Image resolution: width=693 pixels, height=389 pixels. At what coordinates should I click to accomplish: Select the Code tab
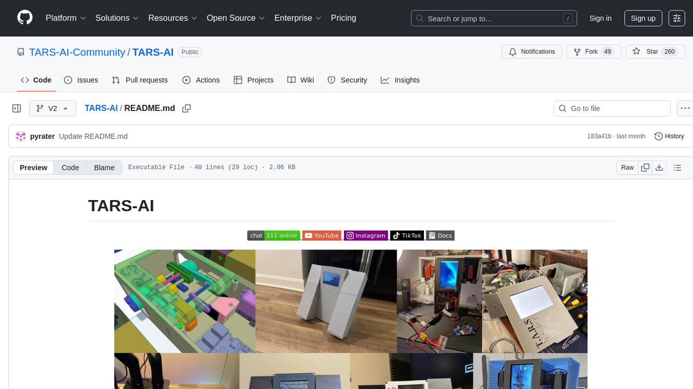[x=36, y=80]
